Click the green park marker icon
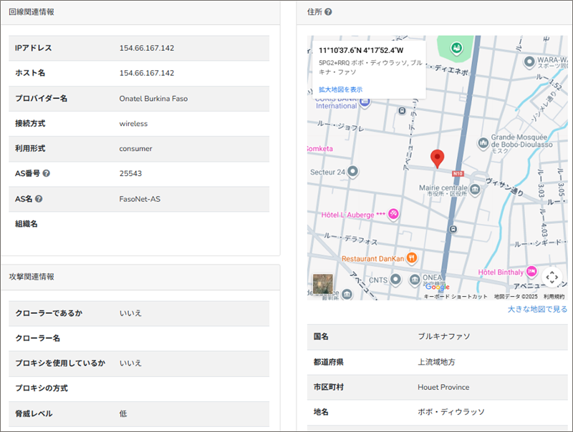Image resolution: width=573 pixels, height=432 pixels. tap(455, 48)
